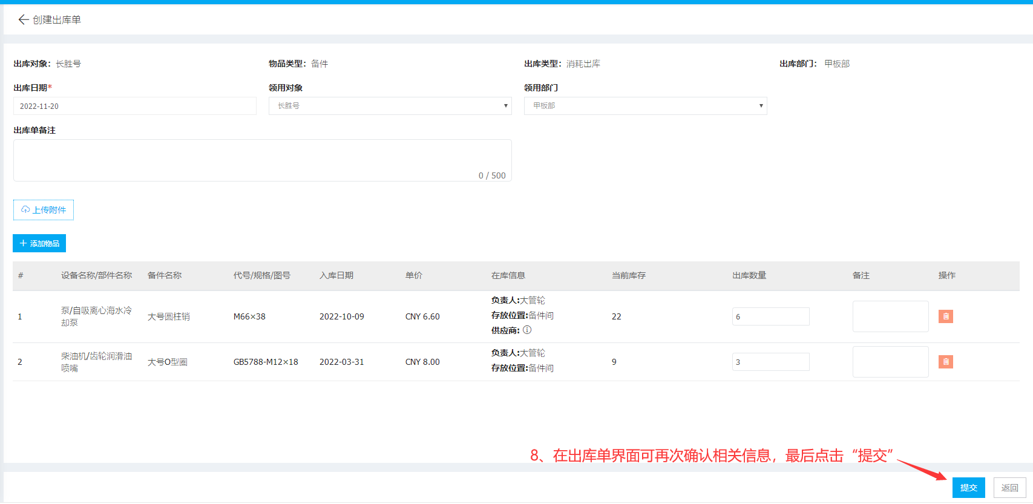Click the current stock value 9
Viewport: 1033px width, 504px height.
[614, 362]
